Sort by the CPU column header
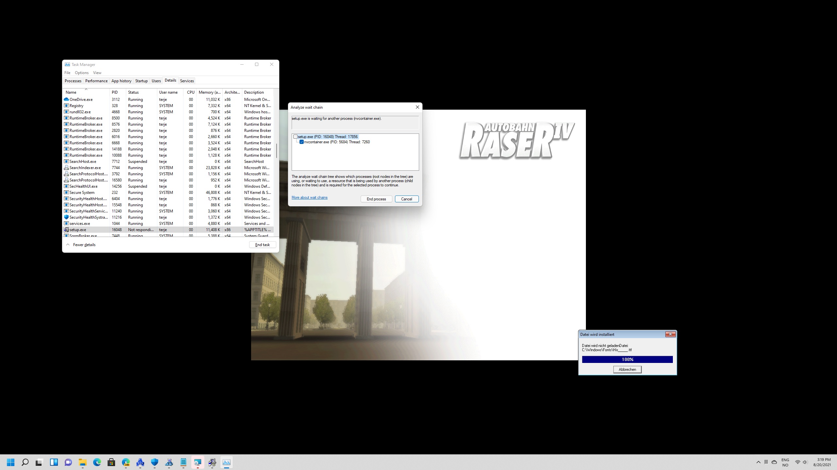This screenshot has width=837, height=470. coord(190,92)
